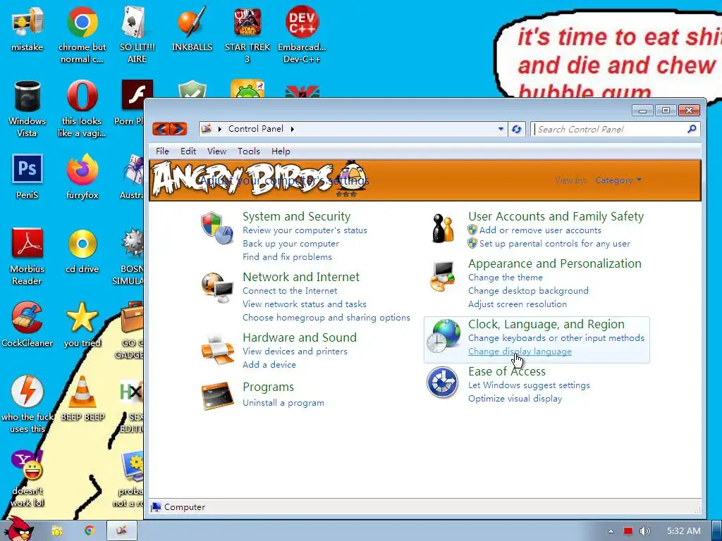
Task: Click 'Back up your computer' link
Action: click(290, 243)
